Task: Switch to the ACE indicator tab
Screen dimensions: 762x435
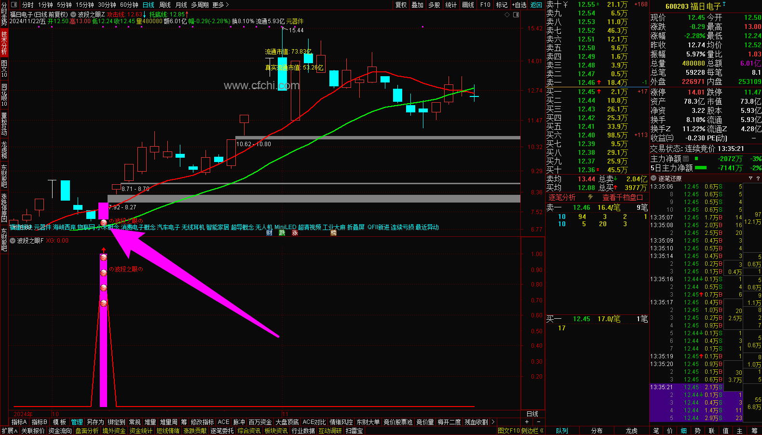Action: click(224, 422)
